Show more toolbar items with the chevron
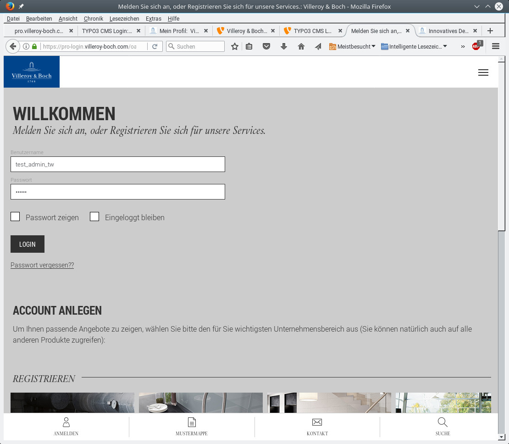 point(463,46)
